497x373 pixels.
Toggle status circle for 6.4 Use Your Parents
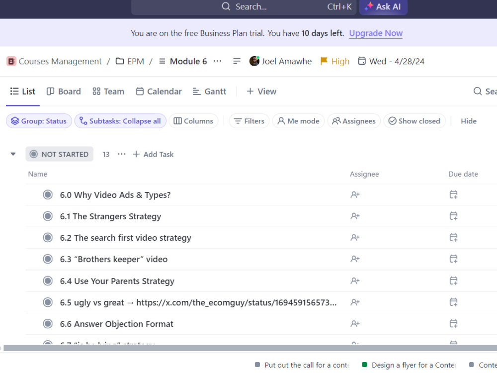48,280
